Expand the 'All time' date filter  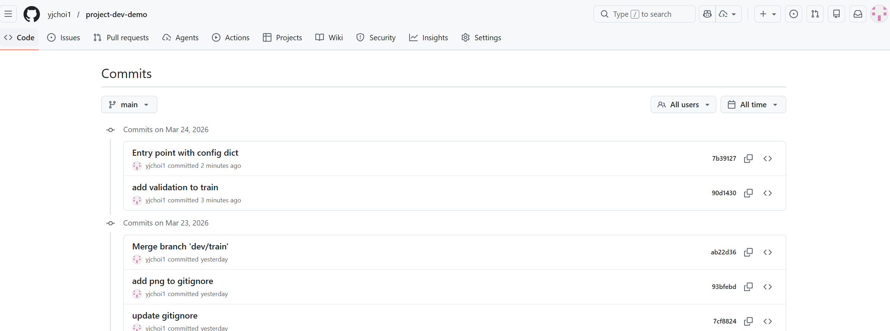753,104
